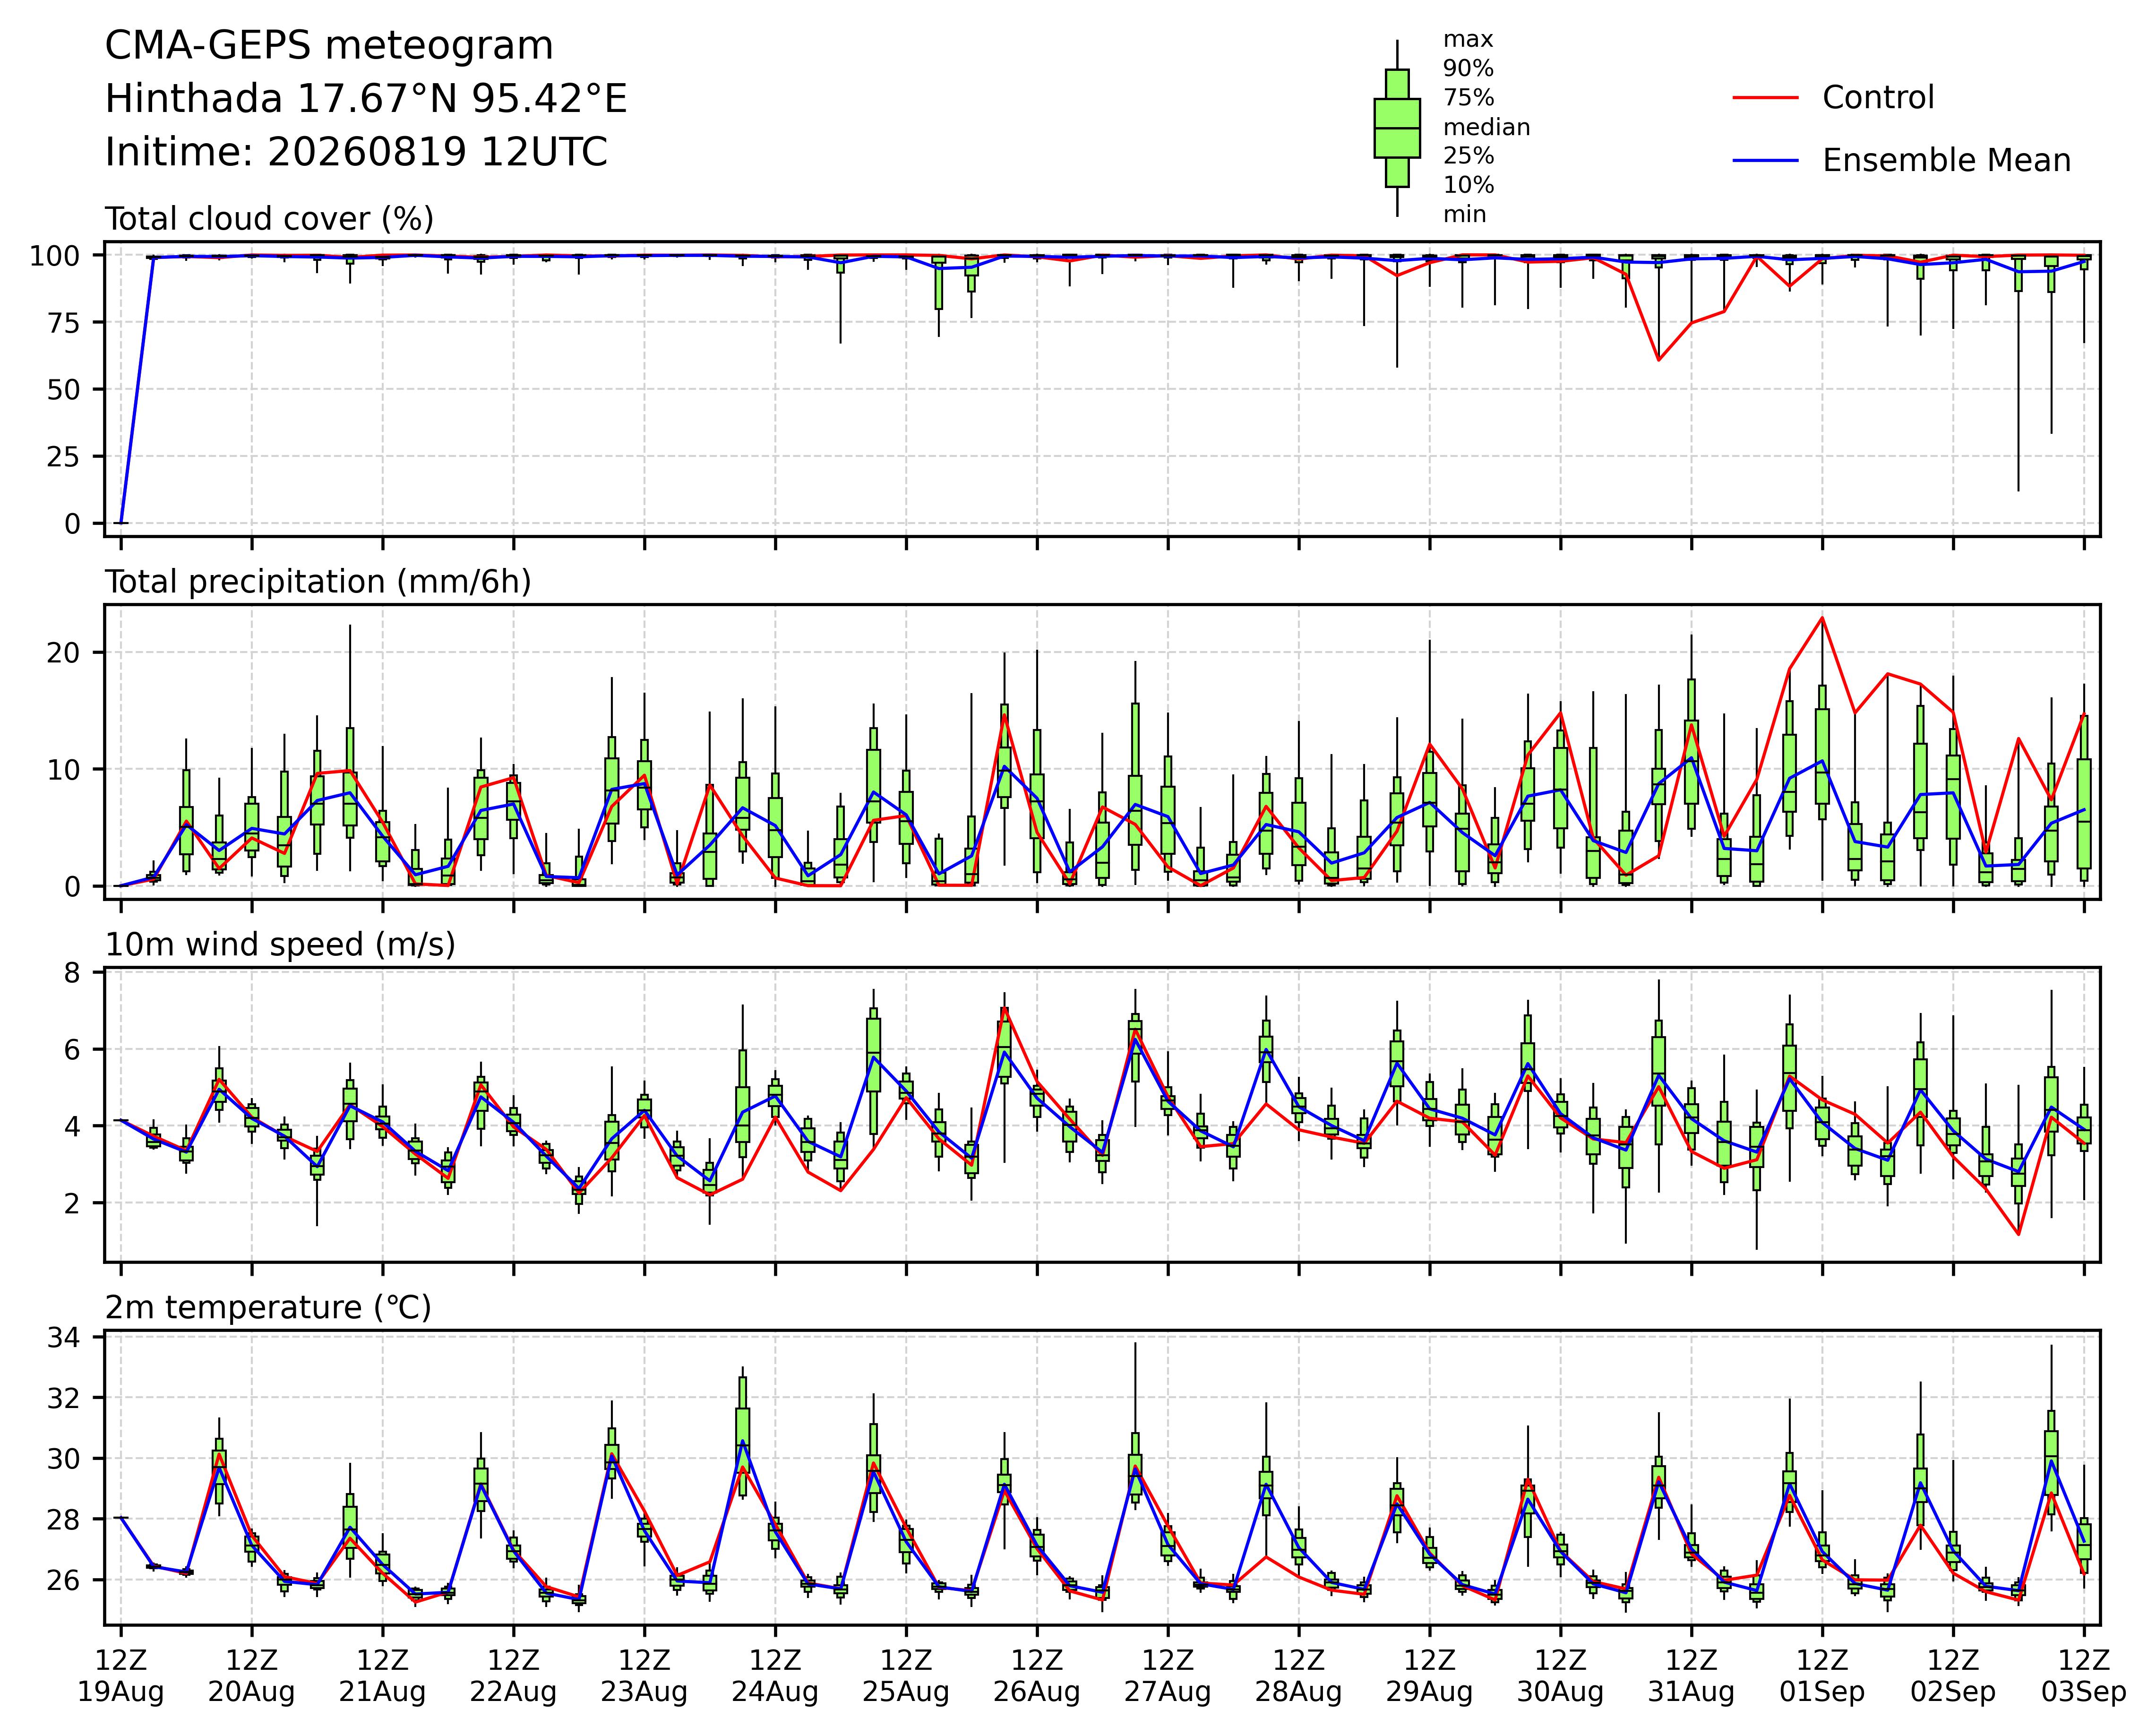
Task: Click the 'Control' legend label
Action: tap(1878, 98)
